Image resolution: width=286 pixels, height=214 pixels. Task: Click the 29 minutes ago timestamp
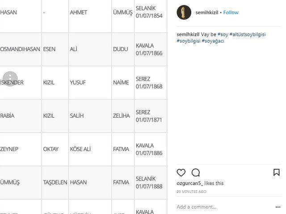click(191, 192)
